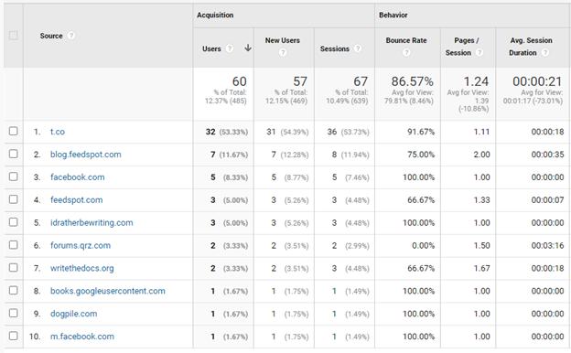Open the help icon next to Users

click(229, 48)
